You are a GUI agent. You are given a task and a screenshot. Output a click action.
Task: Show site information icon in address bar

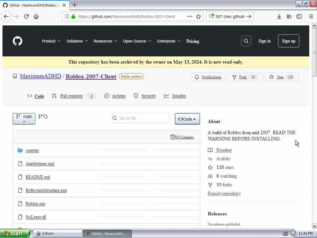67,17
